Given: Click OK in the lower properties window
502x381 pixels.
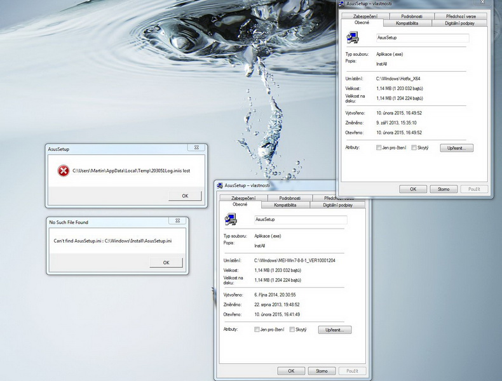Looking at the screenshot, I should click(x=291, y=371).
